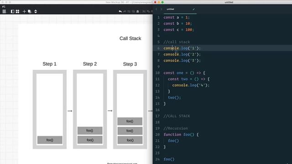Select the Call Stack title text
The width and height of the screenshot is (292, 164).
coord(130,38)
